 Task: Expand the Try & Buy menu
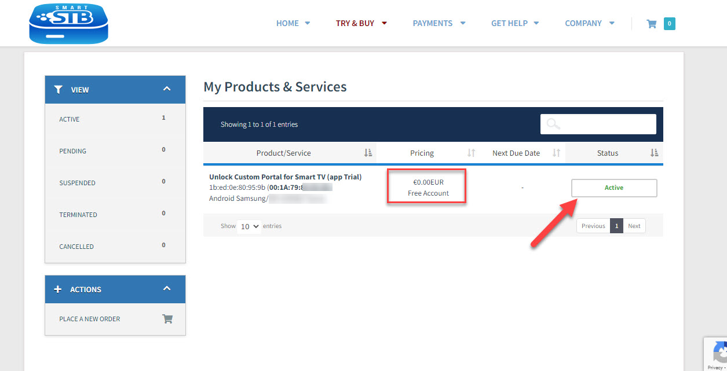361,24
